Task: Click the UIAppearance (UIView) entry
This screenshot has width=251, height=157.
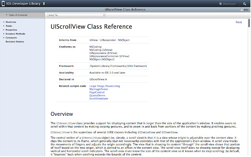Action: coord(103,53)
